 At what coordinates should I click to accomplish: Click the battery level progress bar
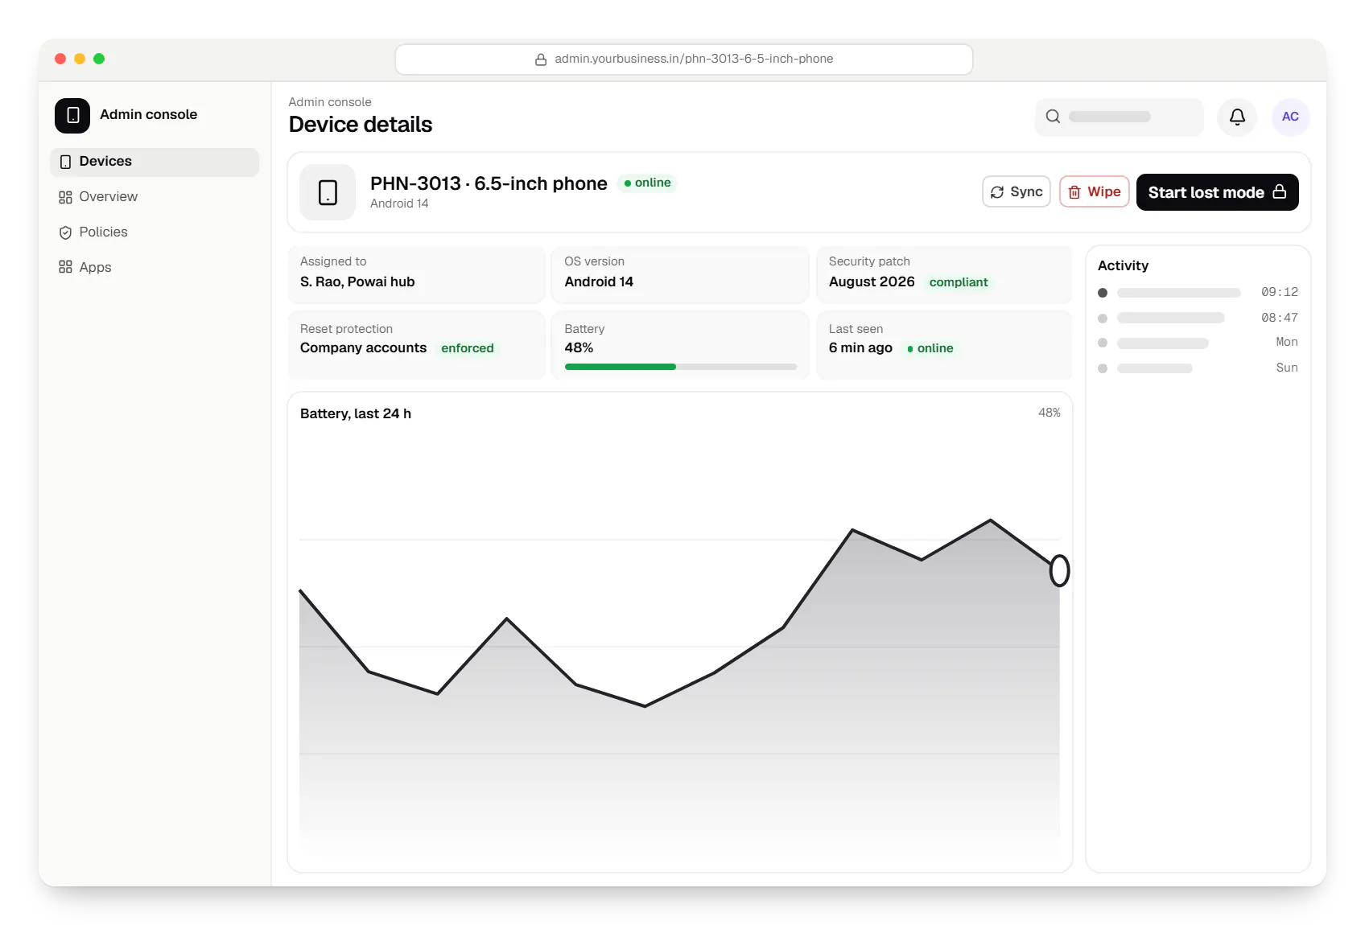coord(681,367)
